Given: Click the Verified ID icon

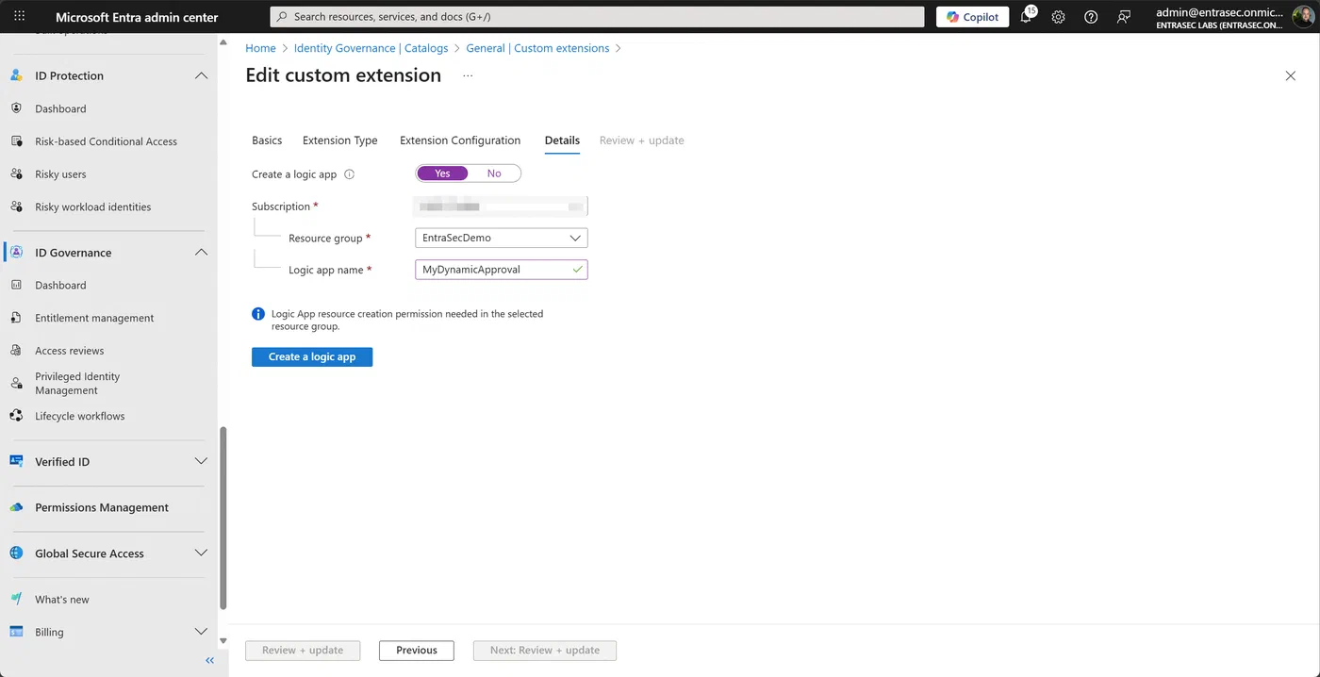Looking at the screenshot, I should coord(16,461).
